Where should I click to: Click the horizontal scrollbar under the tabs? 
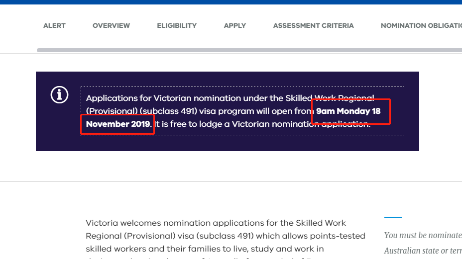(x=249, y=50)
